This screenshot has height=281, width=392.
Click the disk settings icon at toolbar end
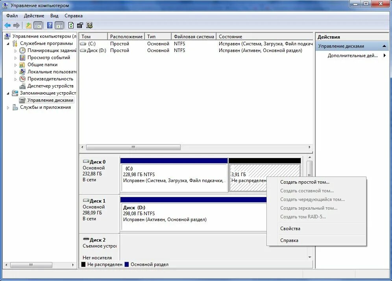89,25
